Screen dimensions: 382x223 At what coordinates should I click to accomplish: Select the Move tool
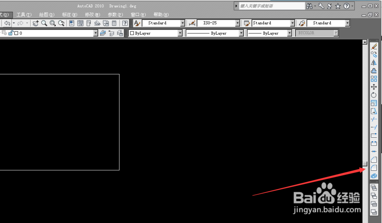click(x=374, y=87)
